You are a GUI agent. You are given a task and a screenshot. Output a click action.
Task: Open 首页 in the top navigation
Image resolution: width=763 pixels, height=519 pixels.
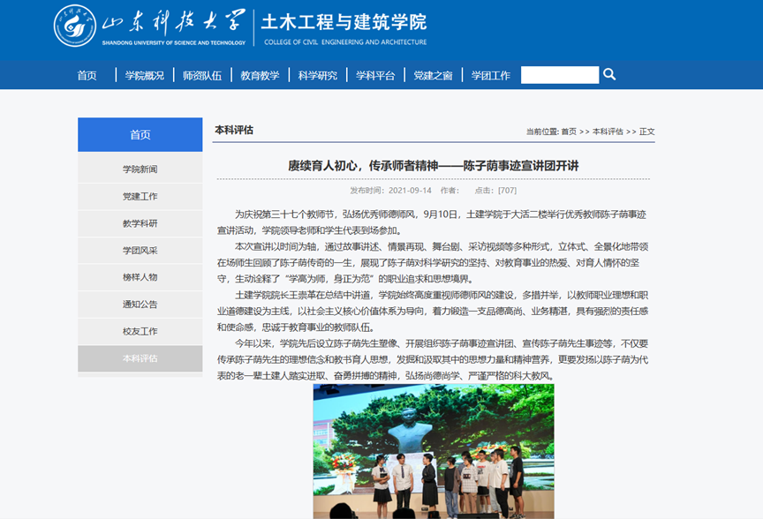tap(87, 76)
